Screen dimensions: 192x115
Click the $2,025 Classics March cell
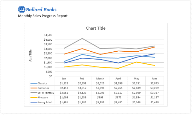pyautogui.click(x=100, y=83)
